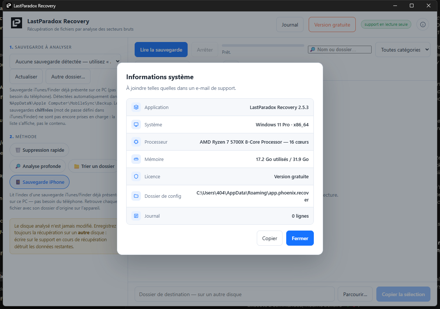Click the Dossier de destination input field

tap(235, 294)
